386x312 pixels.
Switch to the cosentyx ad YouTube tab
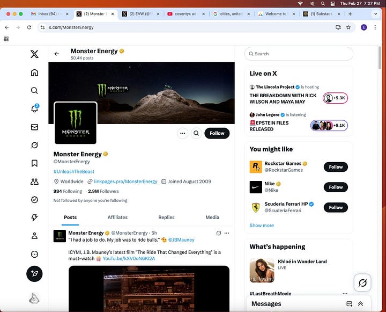(186, 14)
